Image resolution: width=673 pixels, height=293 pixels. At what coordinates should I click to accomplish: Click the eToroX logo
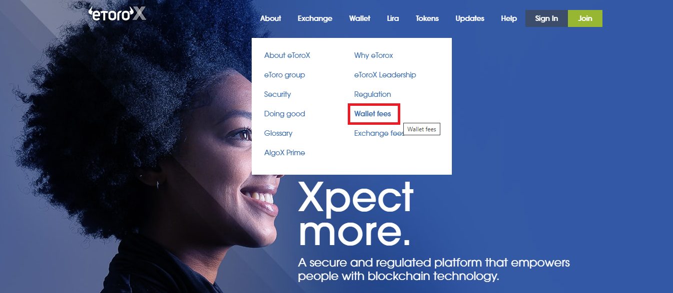117,14
